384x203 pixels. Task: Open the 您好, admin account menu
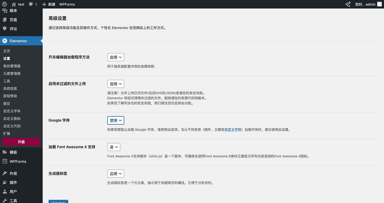tap(368, 4)
